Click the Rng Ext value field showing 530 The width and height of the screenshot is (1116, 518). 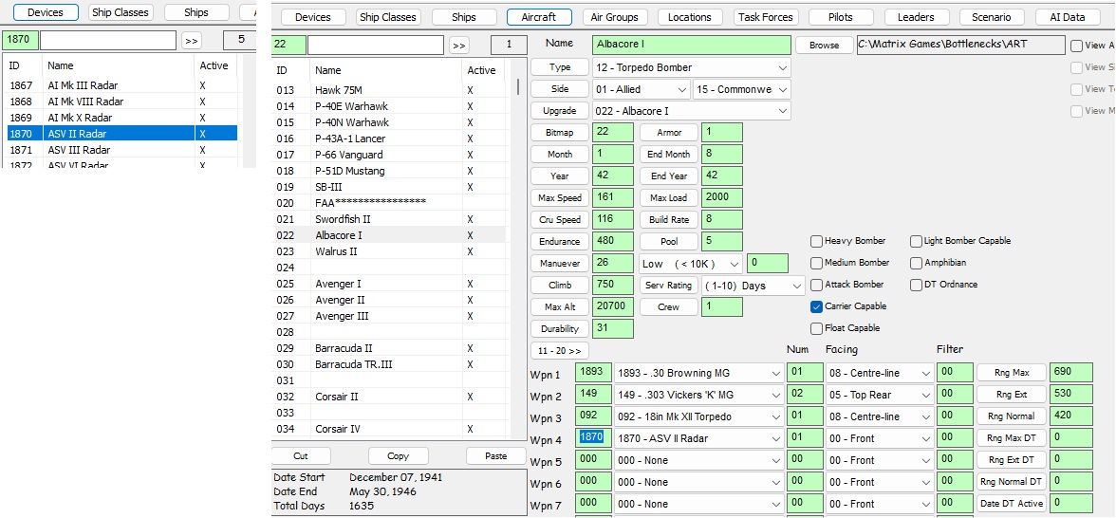click(1071, 395)
